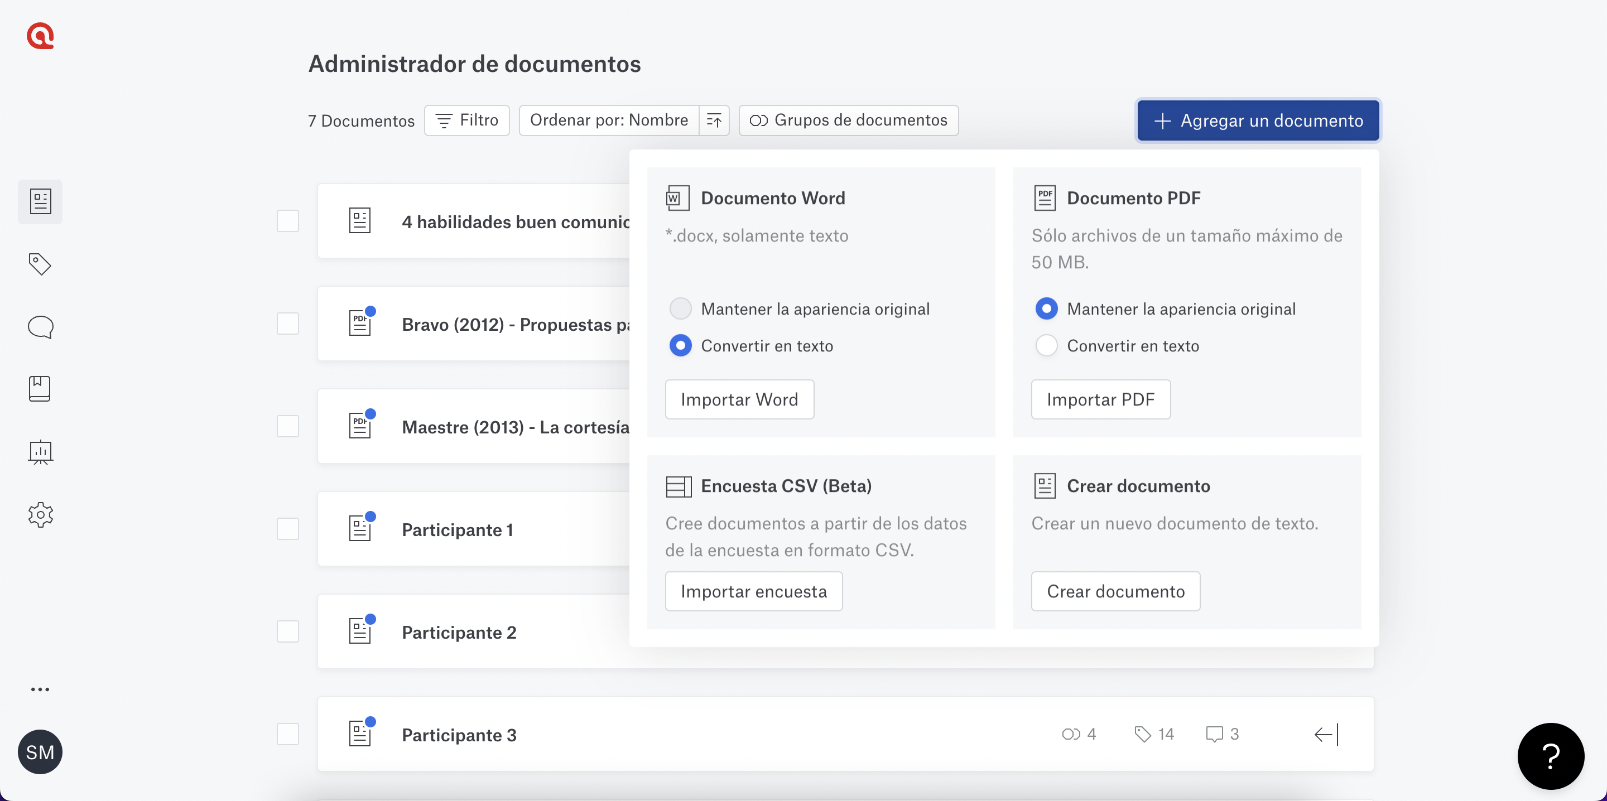This screenshot has width=1607, height=801.
Task: Expand the more options ellipsis in sidebar
Action: point(40,689)
